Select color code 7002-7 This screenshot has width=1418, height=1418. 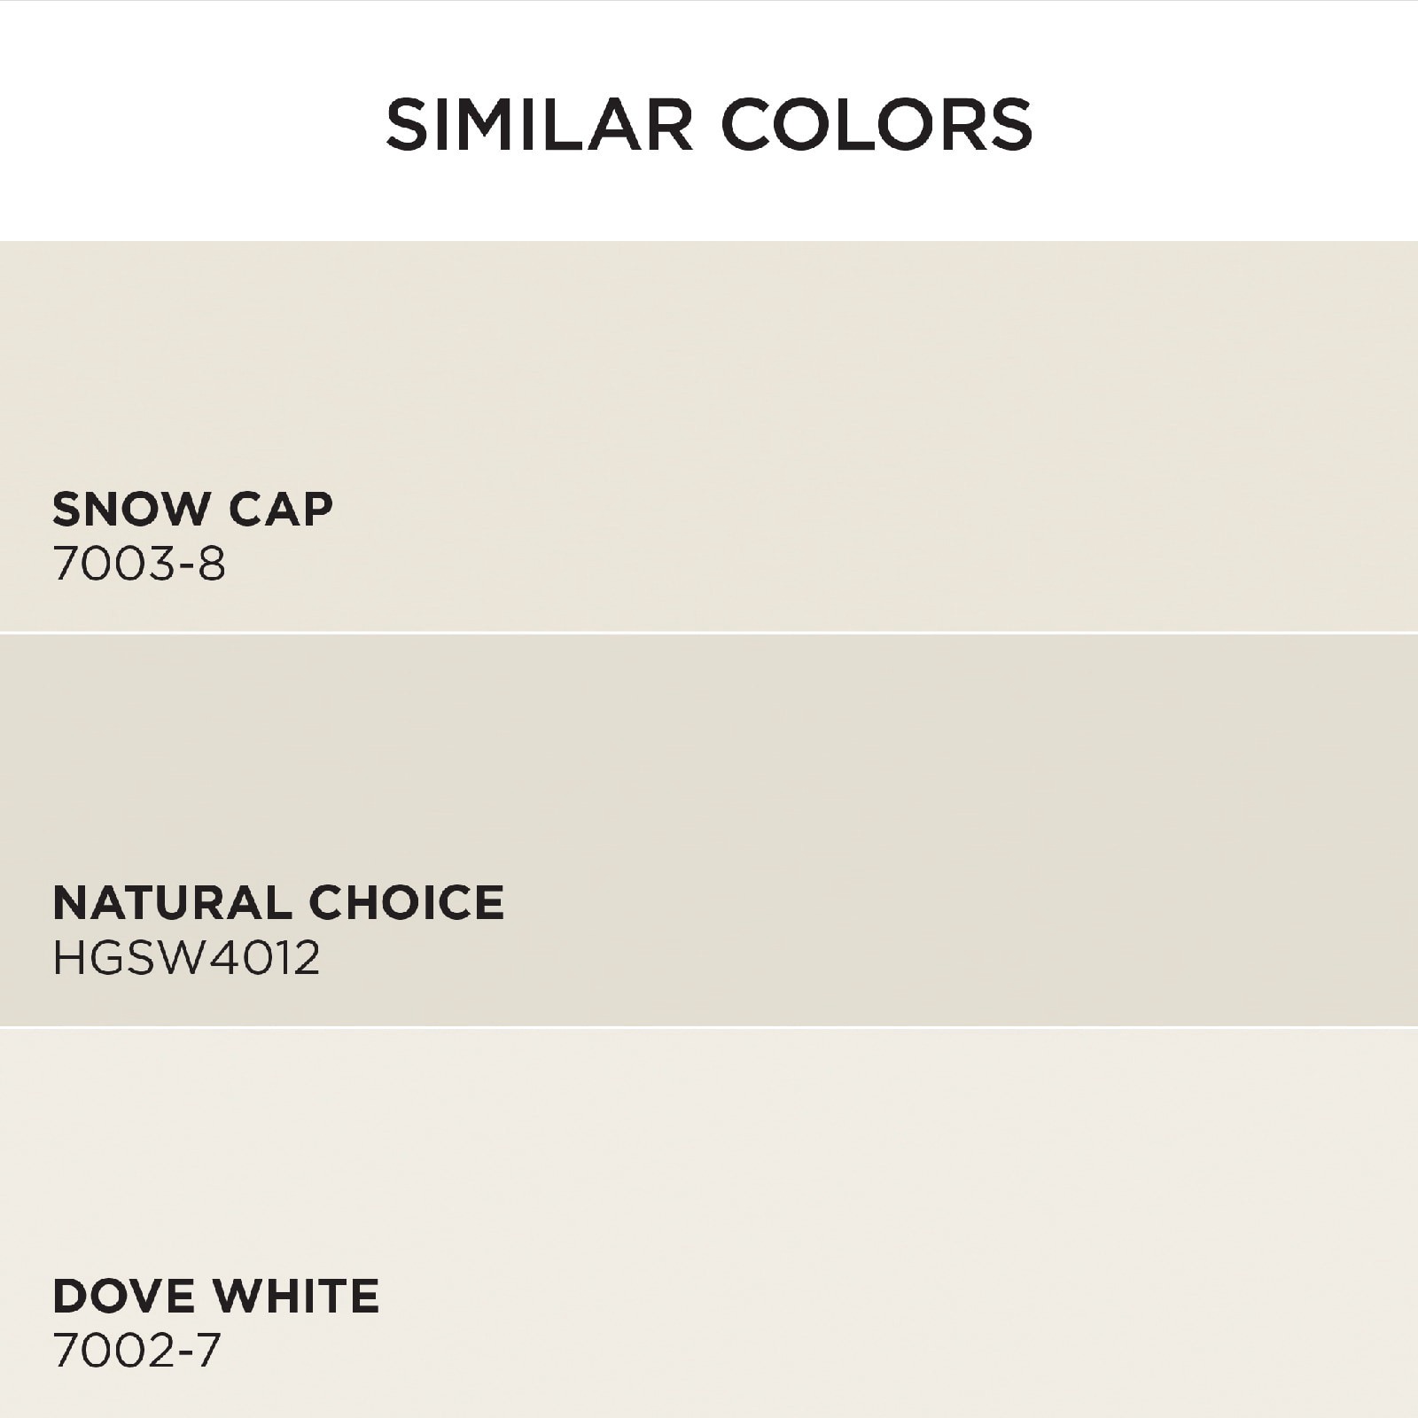pyautogui.click(x=136, y=1351)
